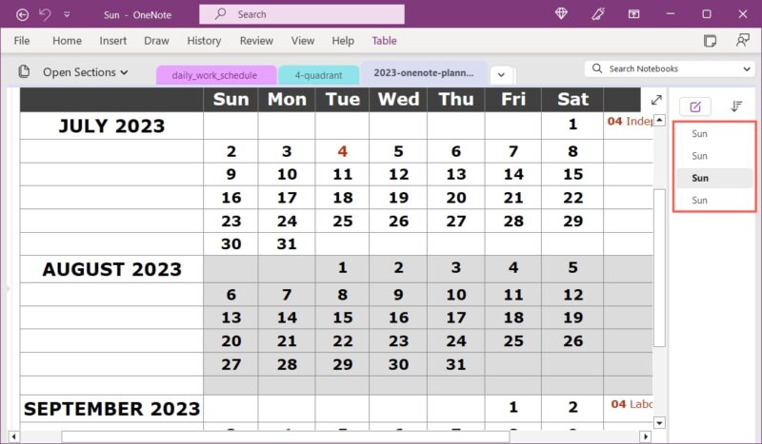Expand the section tabs overflow chevron

pos(502,75)
